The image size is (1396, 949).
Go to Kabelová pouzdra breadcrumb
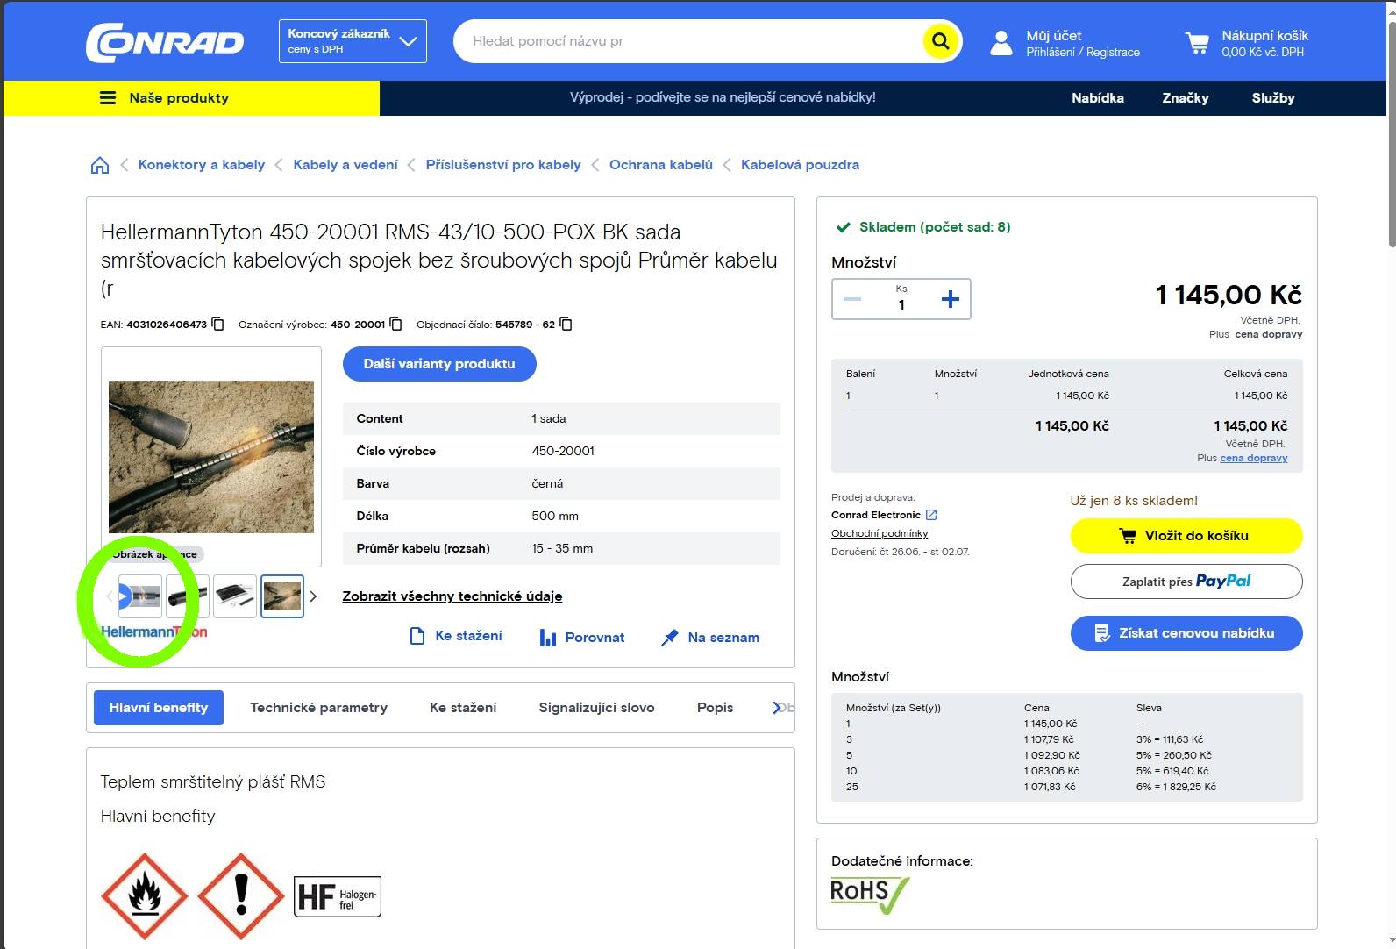coord(800,165)
